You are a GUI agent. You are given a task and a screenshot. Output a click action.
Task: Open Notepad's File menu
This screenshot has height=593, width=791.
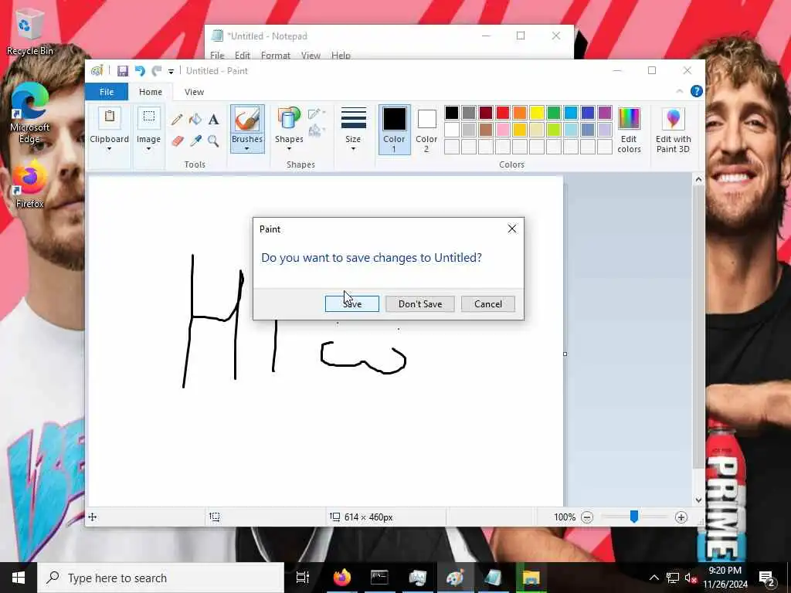pos(217,55)
